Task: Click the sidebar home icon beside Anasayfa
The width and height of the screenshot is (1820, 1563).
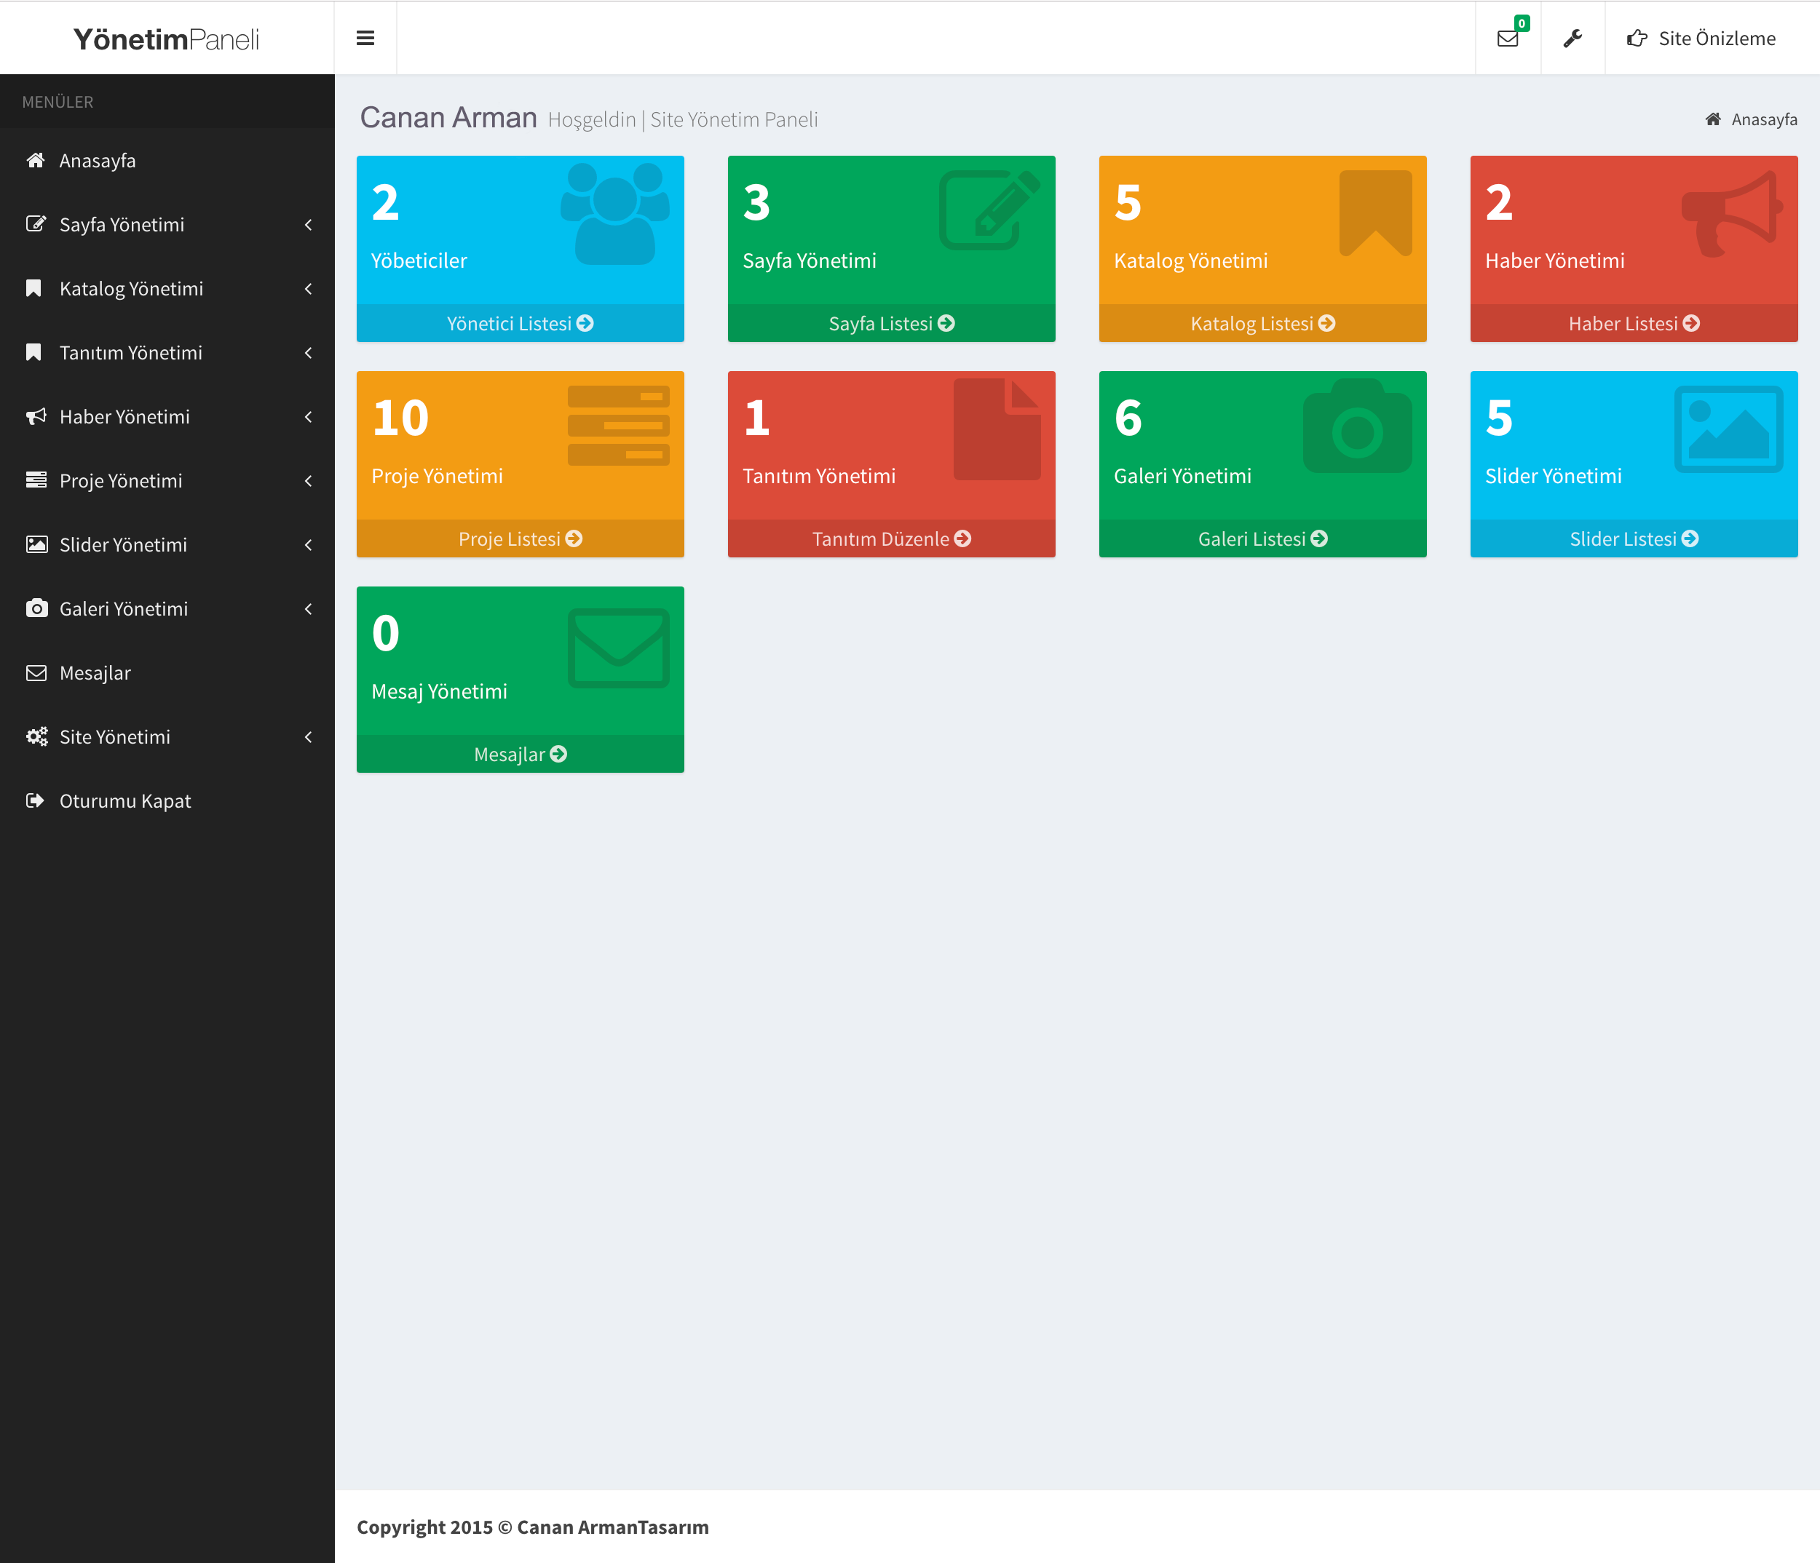Action: [35, 160]
